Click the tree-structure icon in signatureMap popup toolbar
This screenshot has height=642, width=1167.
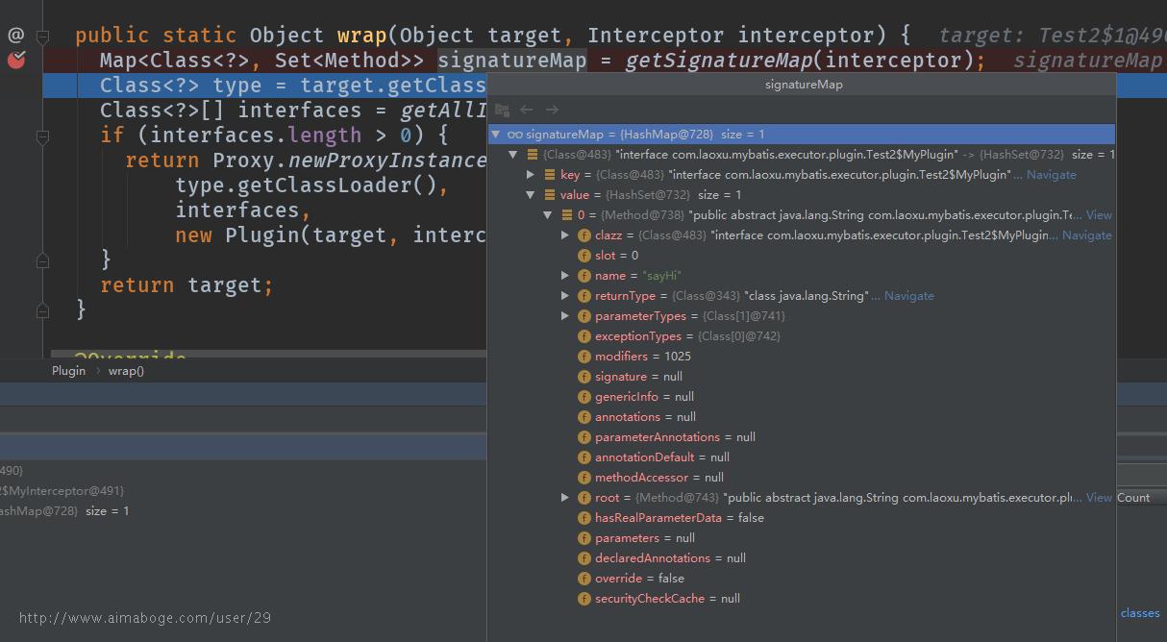click(501, 110)
